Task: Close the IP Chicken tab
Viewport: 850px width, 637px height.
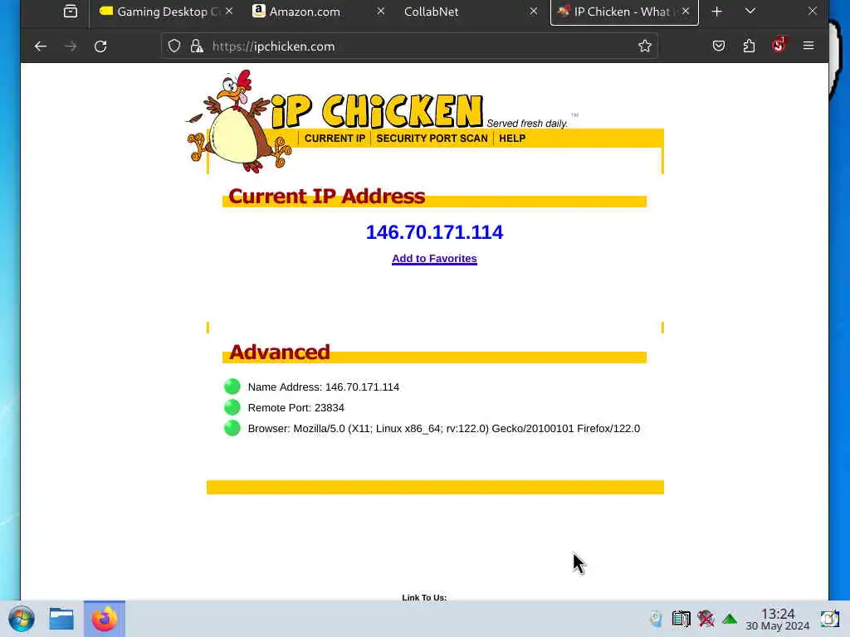Action: coord(686,12)
